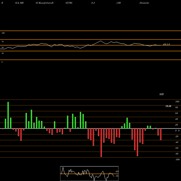Click the 20 label on the MR axis

[x=177, y=125]
